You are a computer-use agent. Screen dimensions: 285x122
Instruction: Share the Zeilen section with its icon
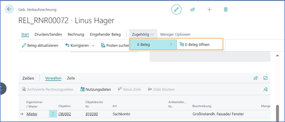[256, 78]
